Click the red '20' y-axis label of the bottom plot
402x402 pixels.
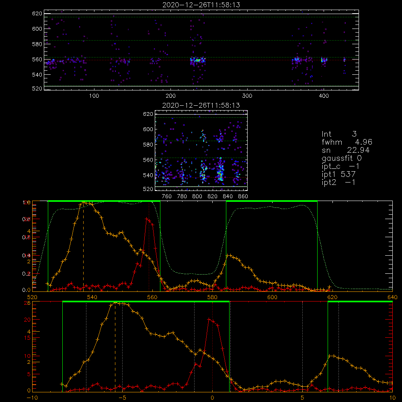[x=27, y=320]
